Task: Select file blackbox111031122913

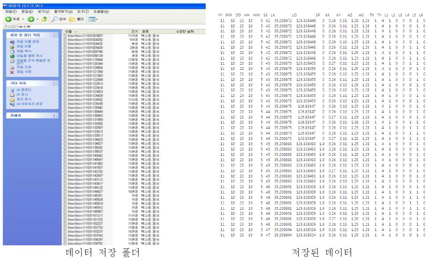Action: (85, 84)
